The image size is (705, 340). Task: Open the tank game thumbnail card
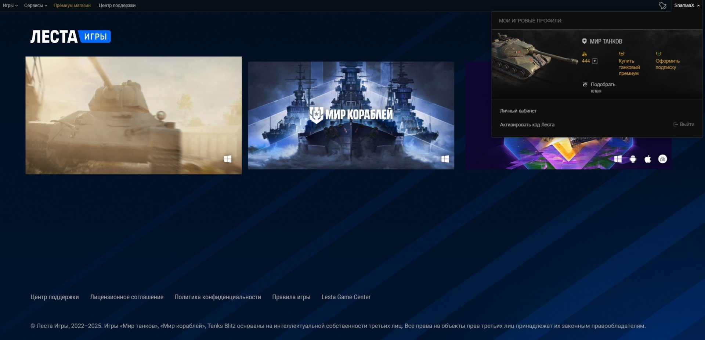tap(134, 115)
